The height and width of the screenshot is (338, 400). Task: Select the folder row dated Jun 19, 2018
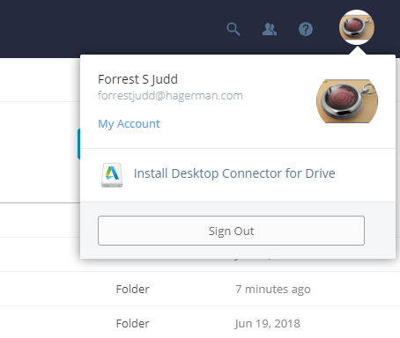(200, 323)
